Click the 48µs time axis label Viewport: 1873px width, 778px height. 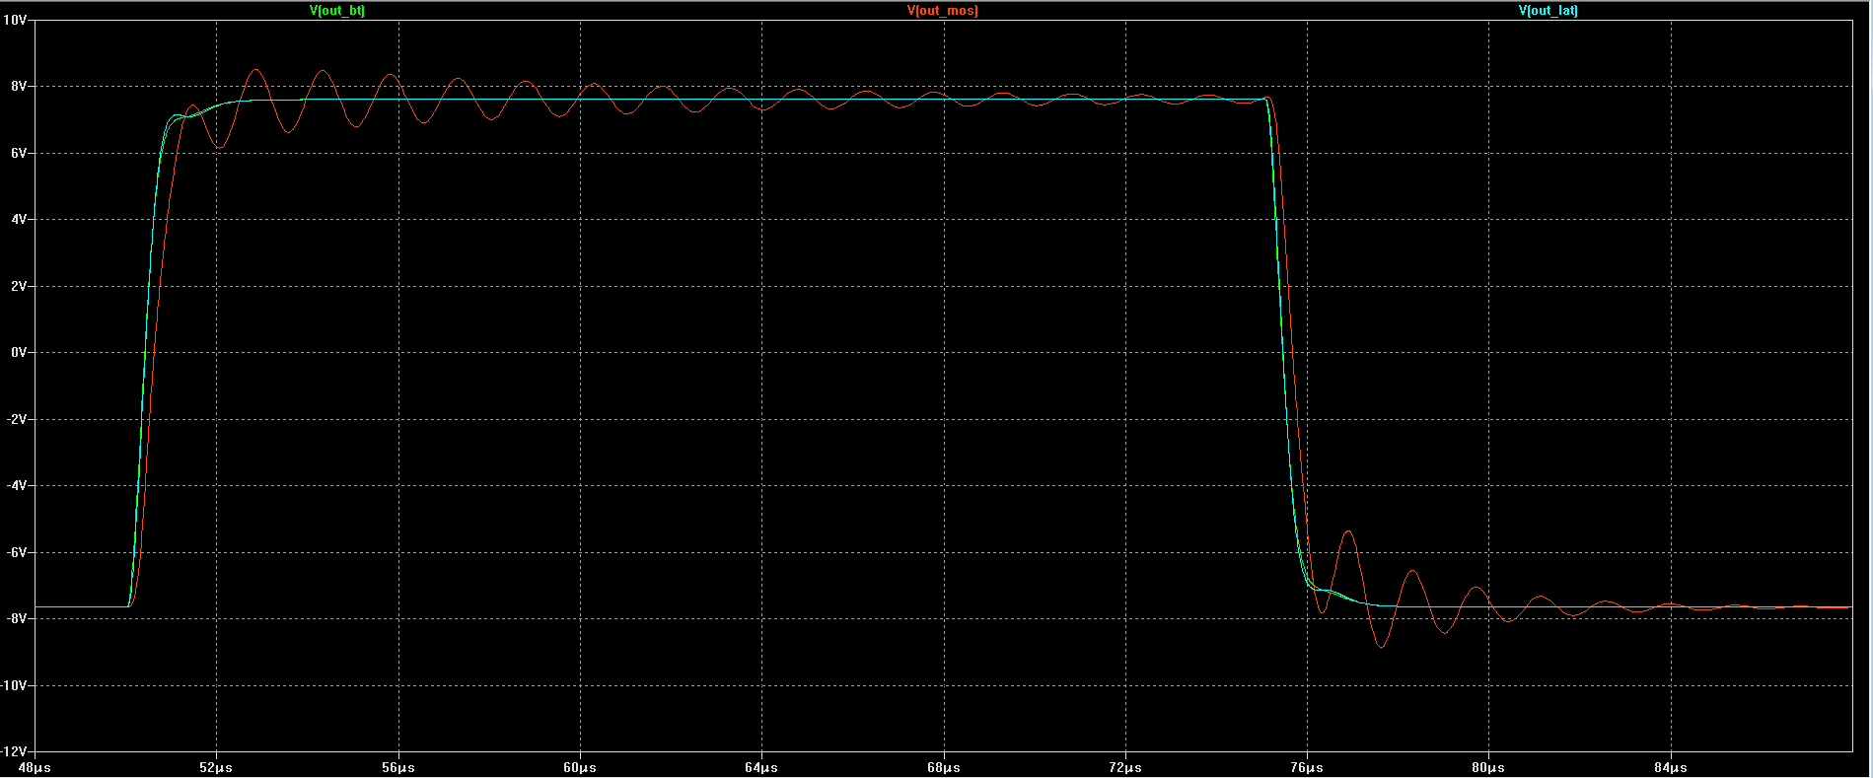[35, 767]
